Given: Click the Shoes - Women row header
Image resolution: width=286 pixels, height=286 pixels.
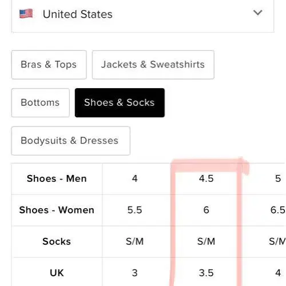Looking at the screenshot, I should [x=57, y=210].
